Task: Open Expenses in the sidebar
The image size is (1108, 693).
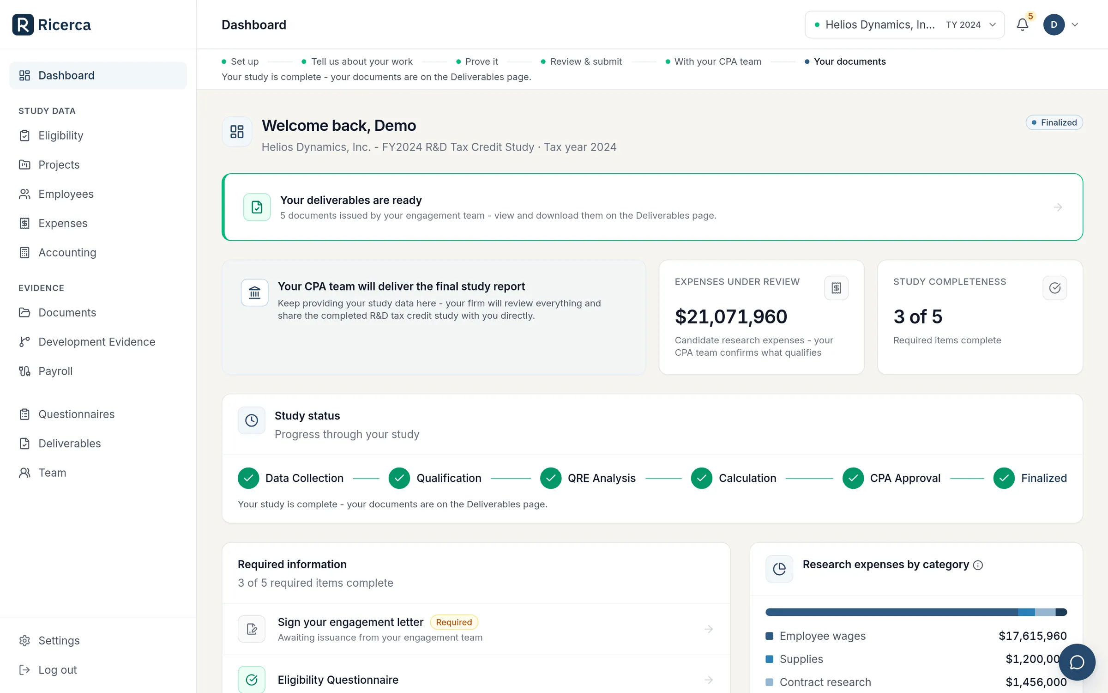Action: [98, 223]
